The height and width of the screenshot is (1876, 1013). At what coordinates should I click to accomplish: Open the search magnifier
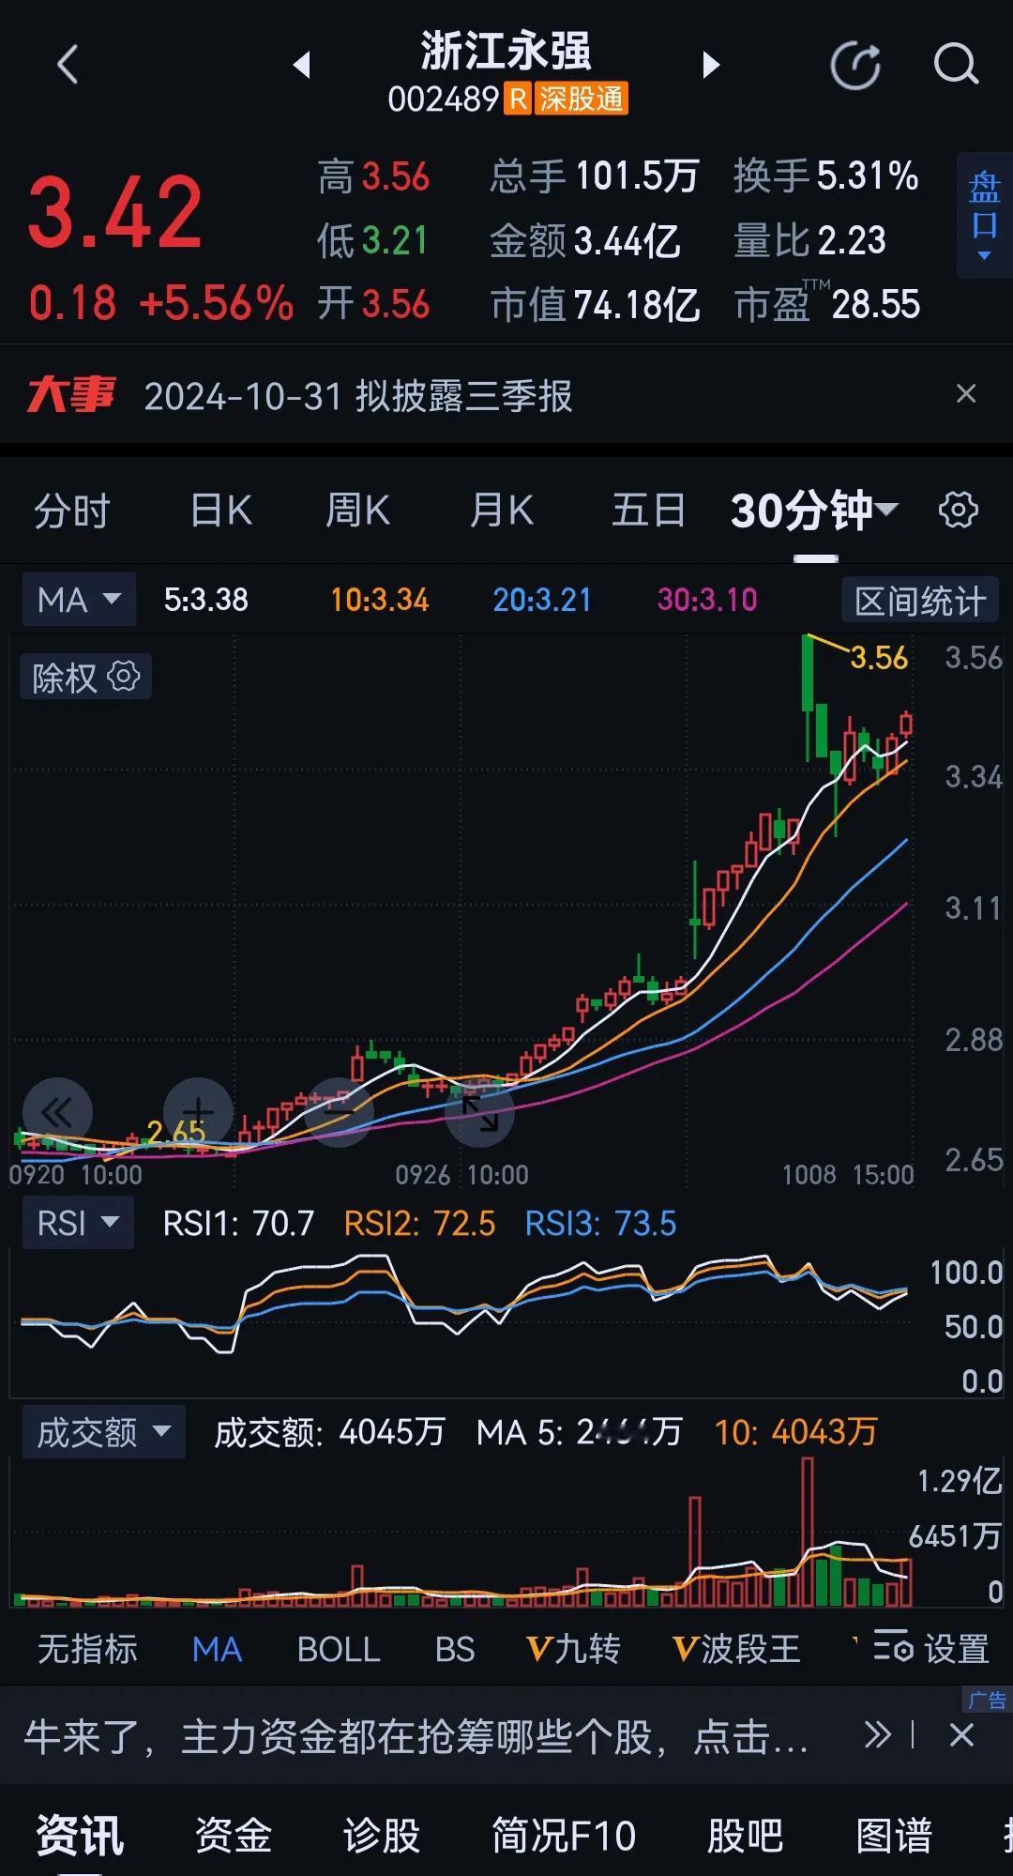pos(956,65)
